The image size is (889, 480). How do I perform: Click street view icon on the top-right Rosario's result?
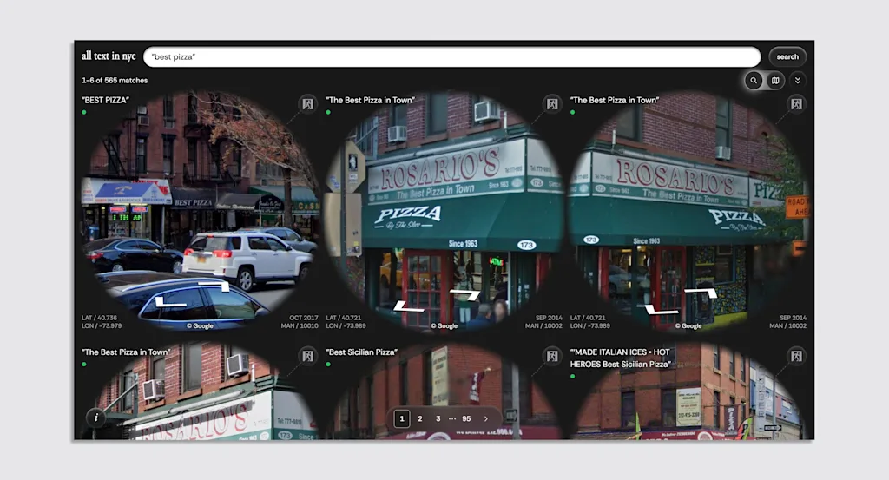click(795, 104)
